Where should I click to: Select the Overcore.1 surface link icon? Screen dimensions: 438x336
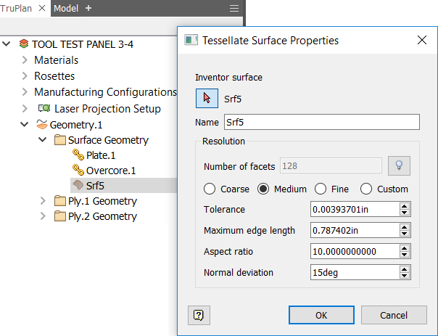pyautogui.click(x=78, y=171)
